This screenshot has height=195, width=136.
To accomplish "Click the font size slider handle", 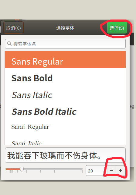I will tap(22, 169).
